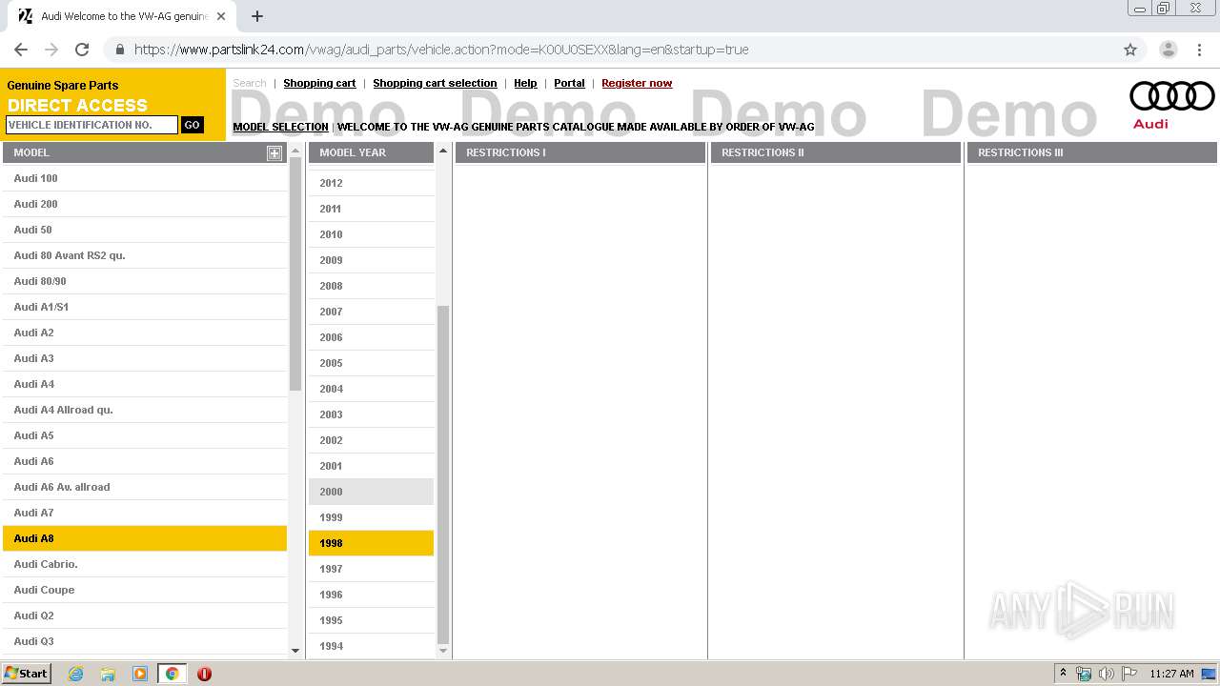Select Audi A1/S1 model
The image size is (1220, 686).
click(145, 307)
